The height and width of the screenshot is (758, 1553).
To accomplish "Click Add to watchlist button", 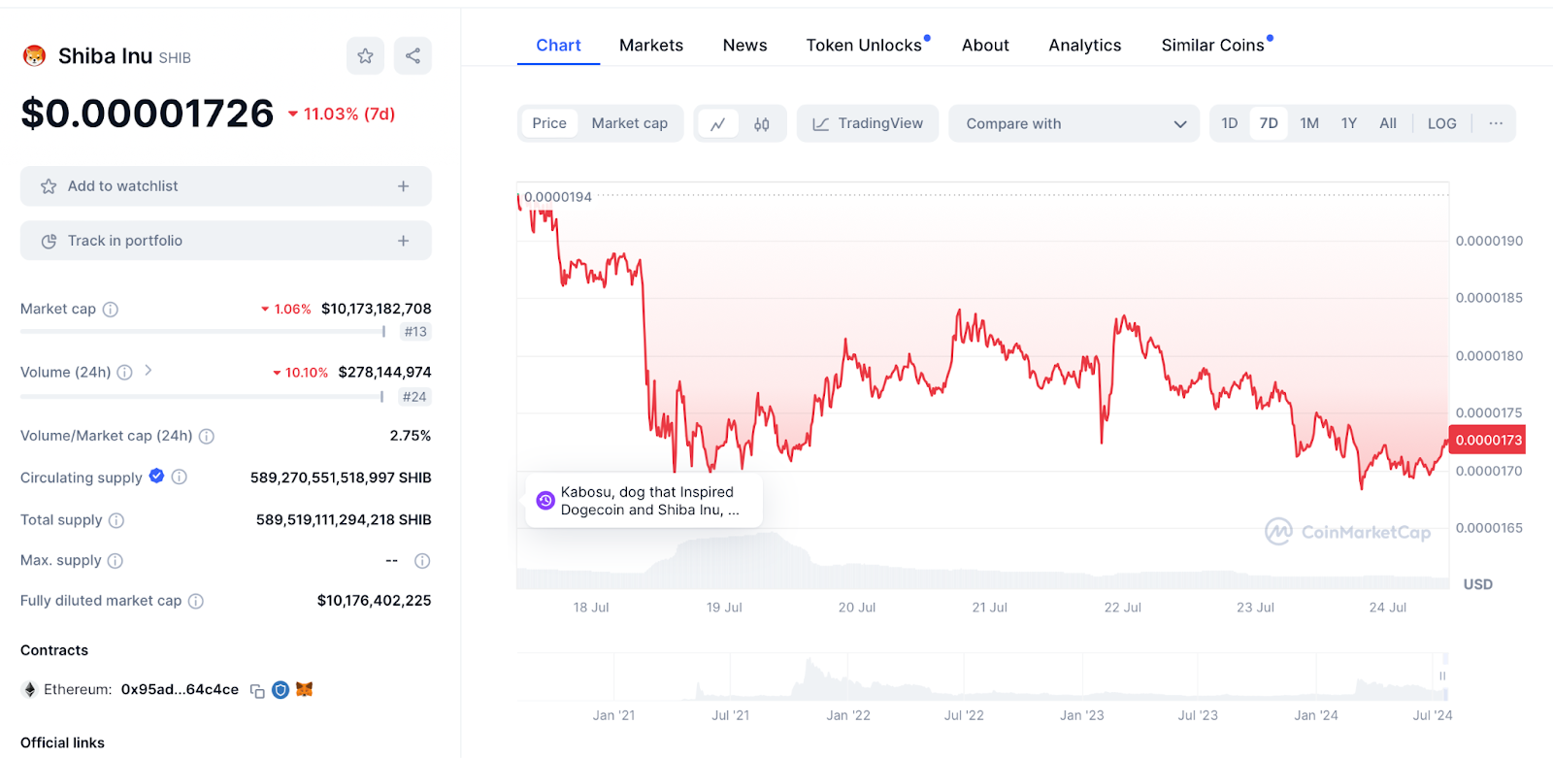I will [x=226, y=186].
